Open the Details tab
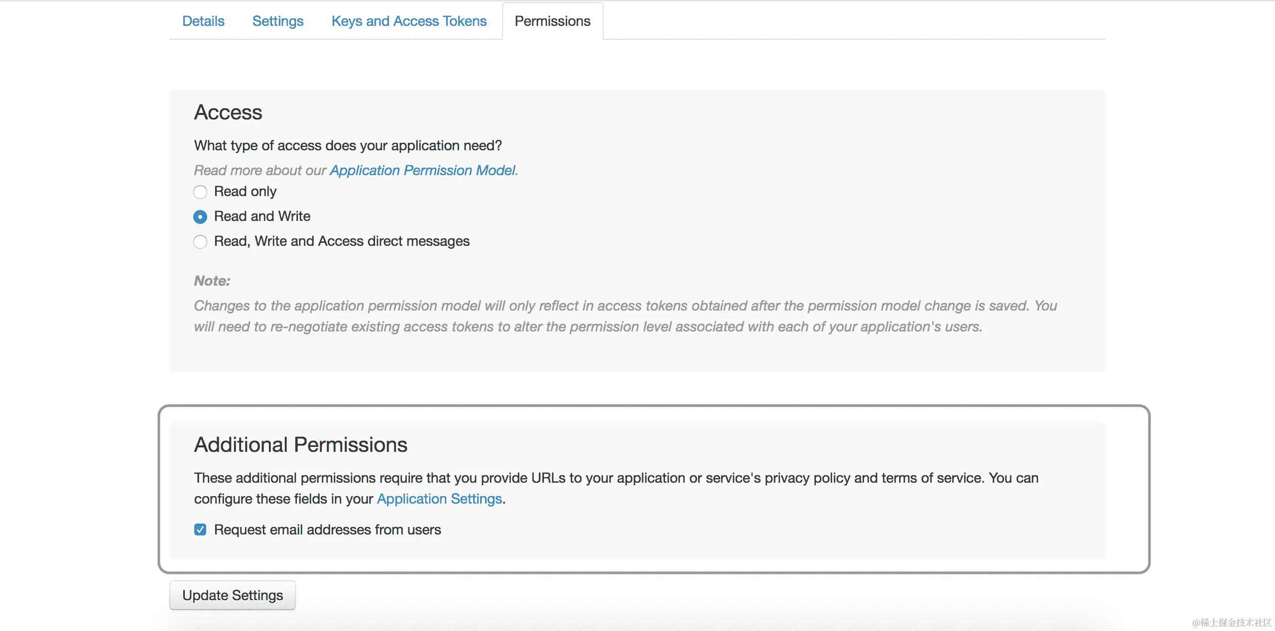1275x631 pixels. coord(203,21)
